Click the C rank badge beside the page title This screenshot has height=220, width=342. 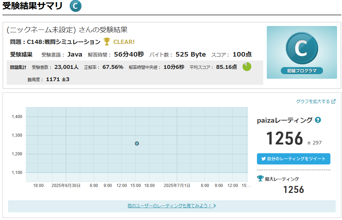(75, 6)
